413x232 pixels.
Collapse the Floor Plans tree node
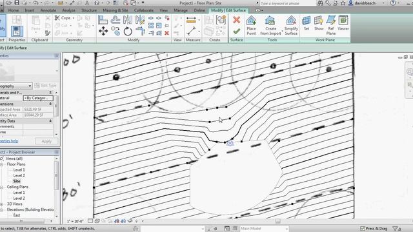1,164
